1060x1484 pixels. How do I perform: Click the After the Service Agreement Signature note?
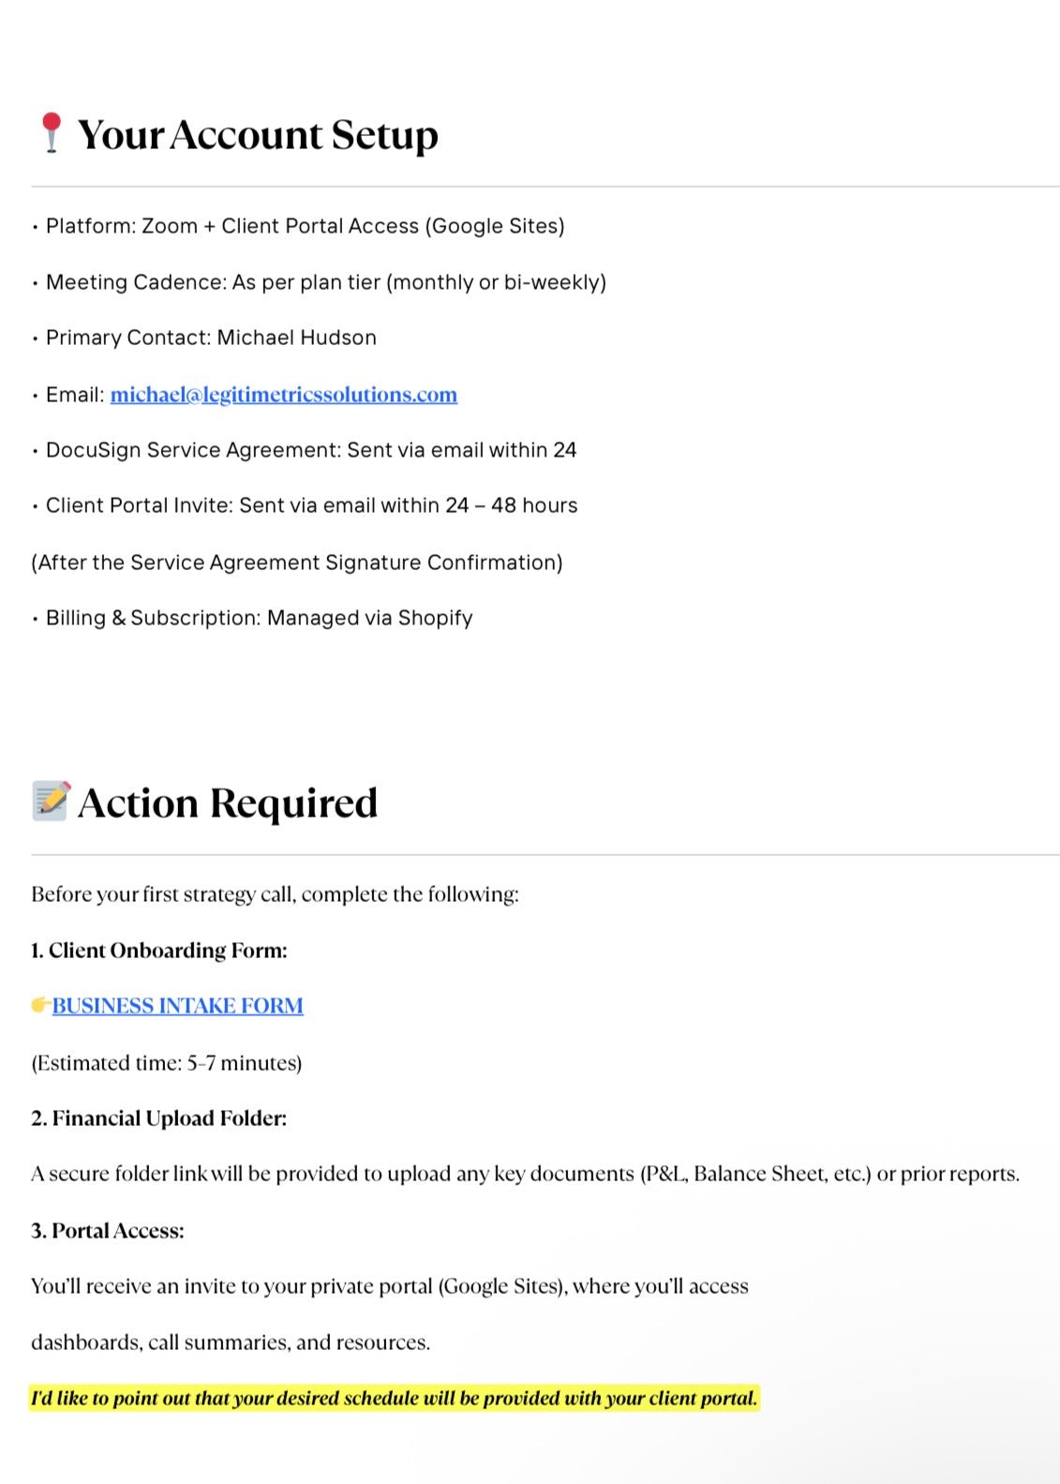click(297, 562)
